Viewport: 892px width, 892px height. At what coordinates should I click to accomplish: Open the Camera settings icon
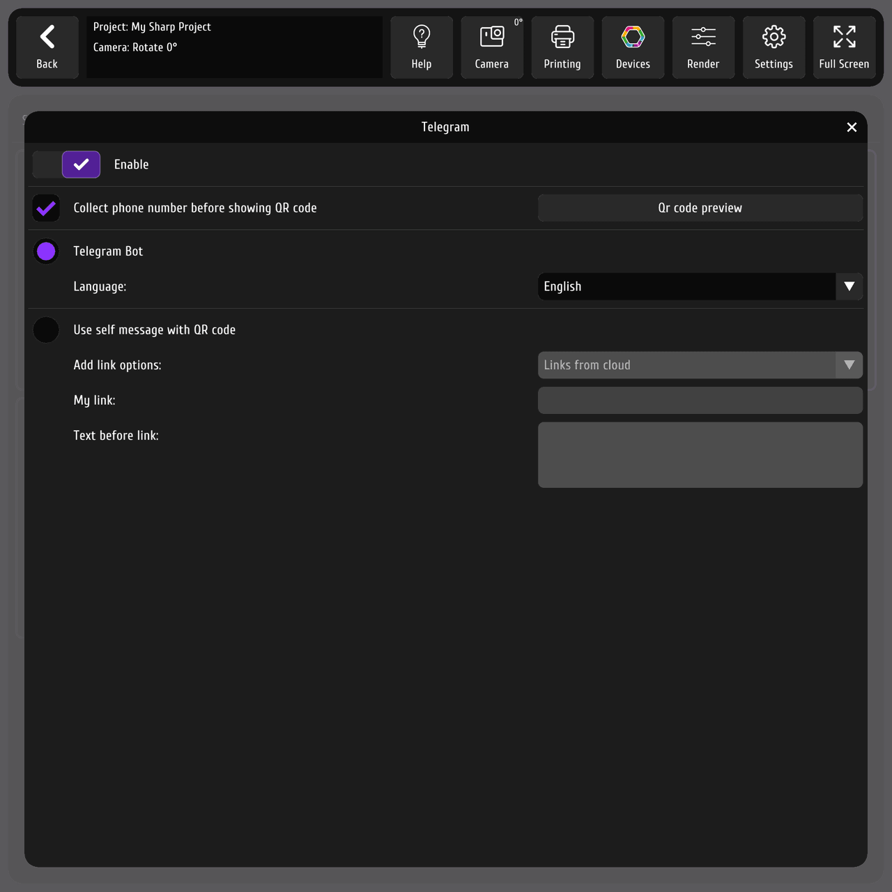[x=492, y=47]
